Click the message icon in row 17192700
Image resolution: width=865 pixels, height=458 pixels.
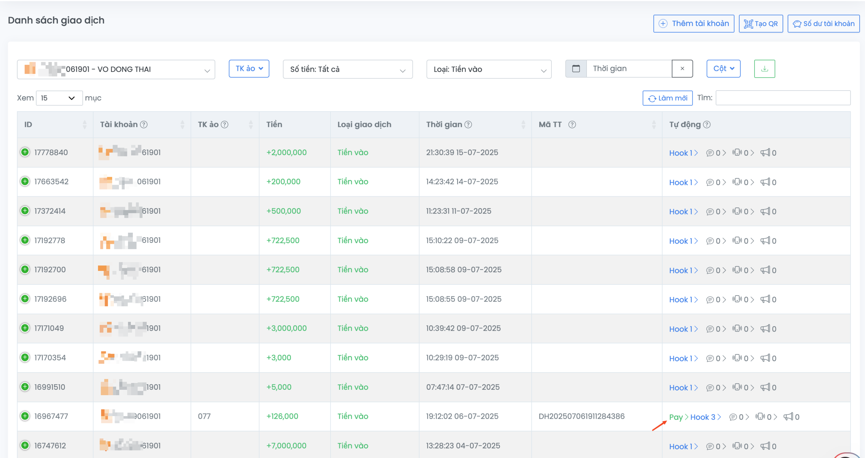(x=710, y=270)
